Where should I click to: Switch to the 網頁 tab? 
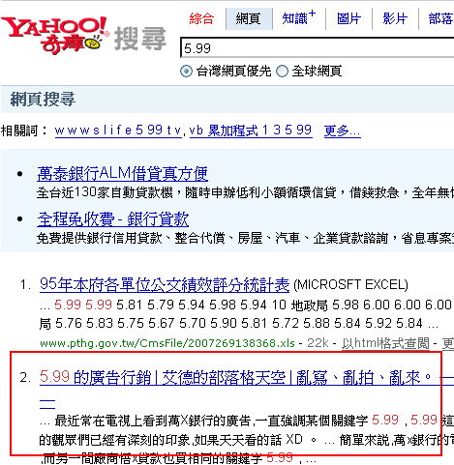(x=249, y=18)
